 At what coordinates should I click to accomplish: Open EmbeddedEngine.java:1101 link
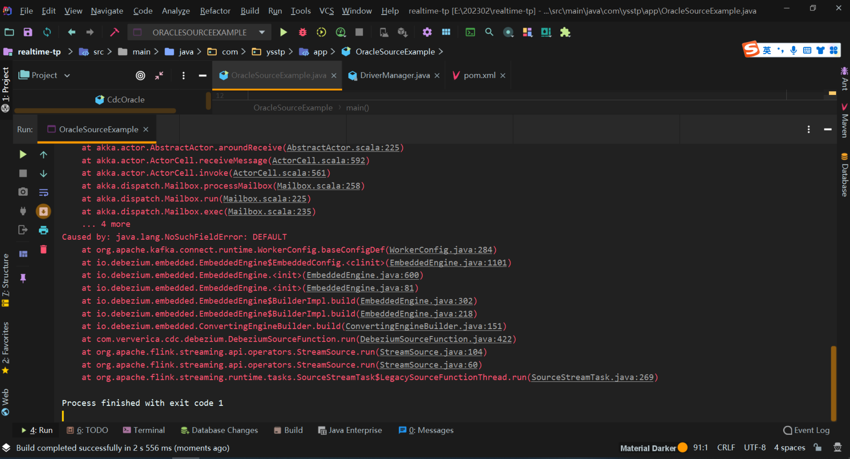click(448, 263)
